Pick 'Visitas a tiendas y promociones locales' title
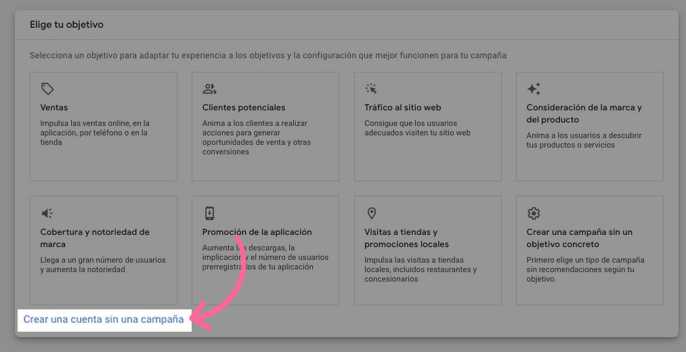Screen dimensions: 686x352 click(406, 238)
